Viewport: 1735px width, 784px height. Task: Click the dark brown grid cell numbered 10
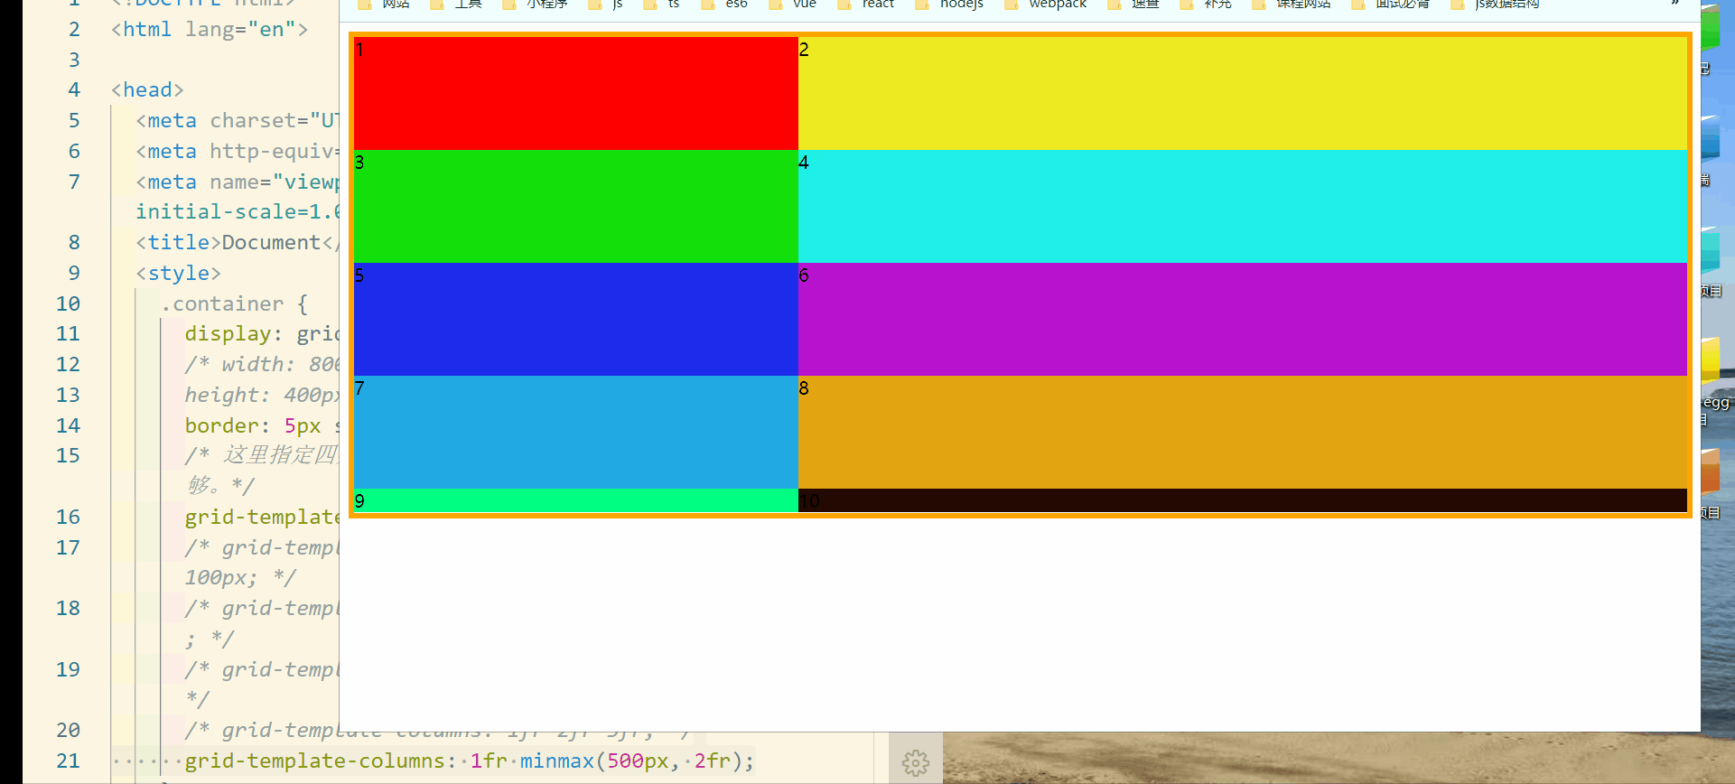pyautogui.click(x=1243, y=500)
